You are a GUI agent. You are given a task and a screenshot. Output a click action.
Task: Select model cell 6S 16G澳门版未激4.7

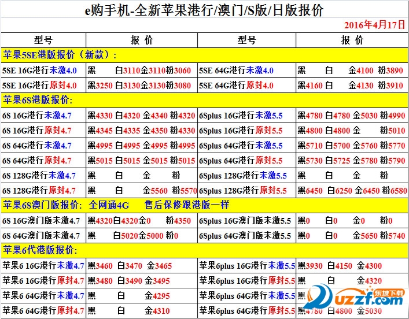click(41, 221)
